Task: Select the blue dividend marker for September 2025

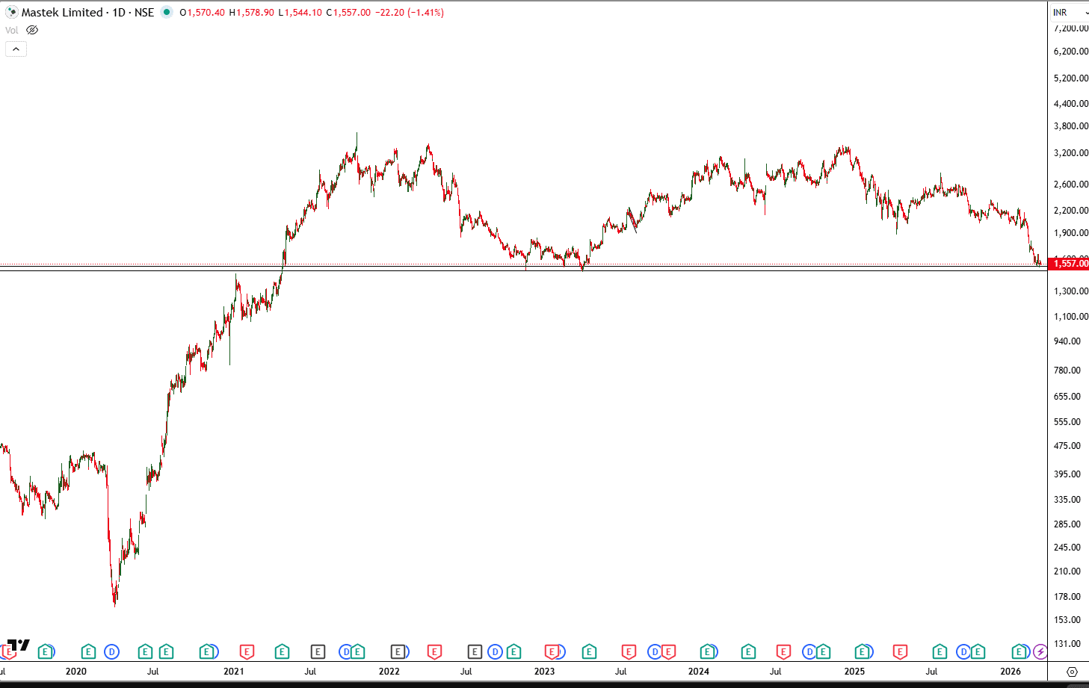Action: (963, 652)
